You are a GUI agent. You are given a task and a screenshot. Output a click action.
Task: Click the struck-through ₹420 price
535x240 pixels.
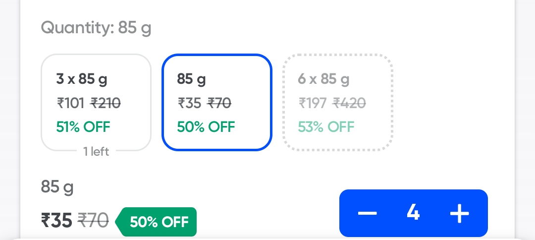pyautogui.click(x=349, y=103)
